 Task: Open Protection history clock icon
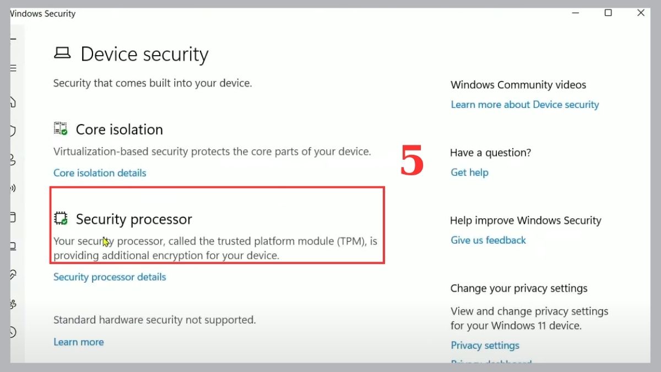[13, 332]
